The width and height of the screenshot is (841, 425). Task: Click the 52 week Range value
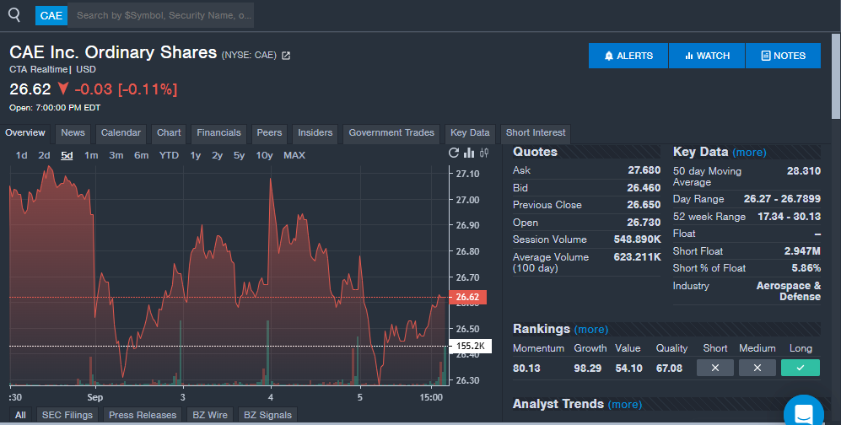789,217
